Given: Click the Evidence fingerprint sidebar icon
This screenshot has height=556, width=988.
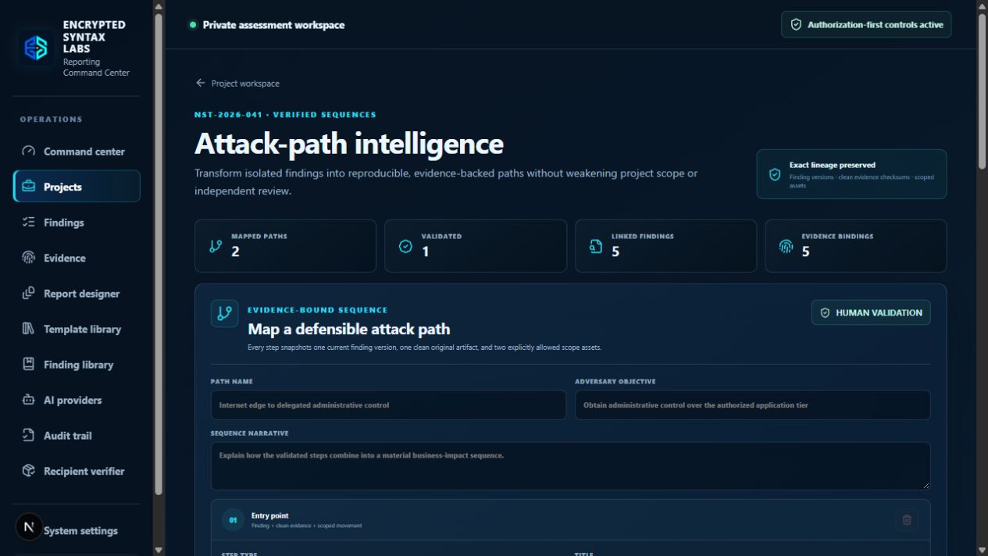Looking at the screenshot, I should [x=29, y=258].
